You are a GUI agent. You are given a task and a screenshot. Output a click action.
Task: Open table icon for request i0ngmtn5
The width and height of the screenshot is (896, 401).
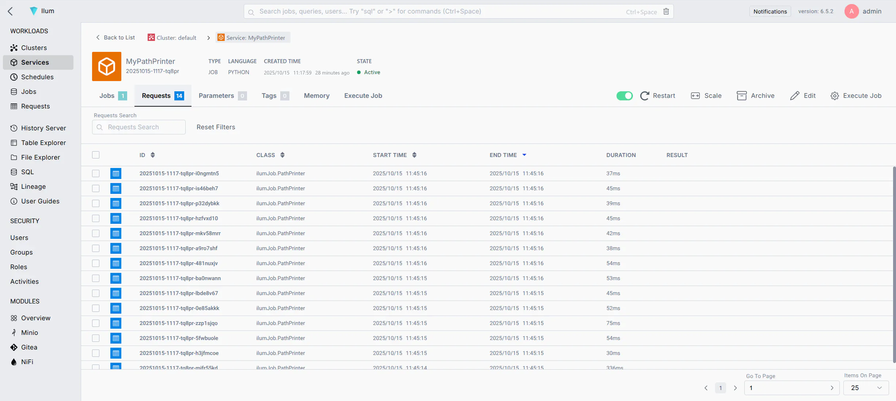(x=116, y=173)
